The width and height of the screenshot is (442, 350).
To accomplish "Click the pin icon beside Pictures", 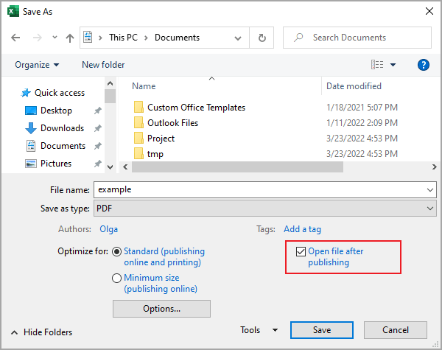I will coord(97,164).
